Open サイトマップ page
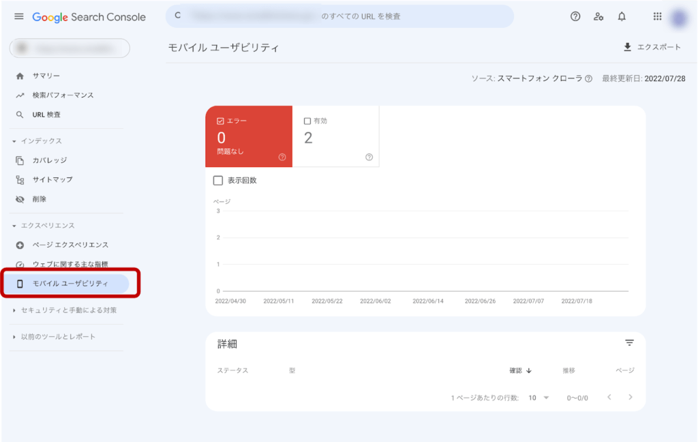This screenshot has width=698, height=442. click(x=52, y=179)
